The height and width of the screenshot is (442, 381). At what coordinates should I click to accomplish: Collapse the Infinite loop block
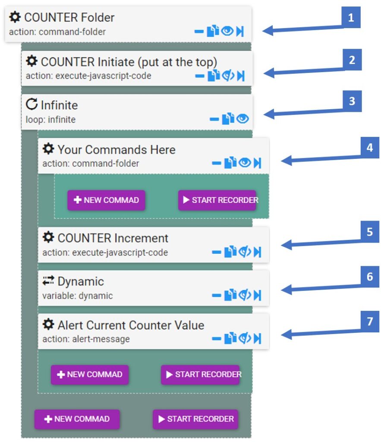point(214,119)
